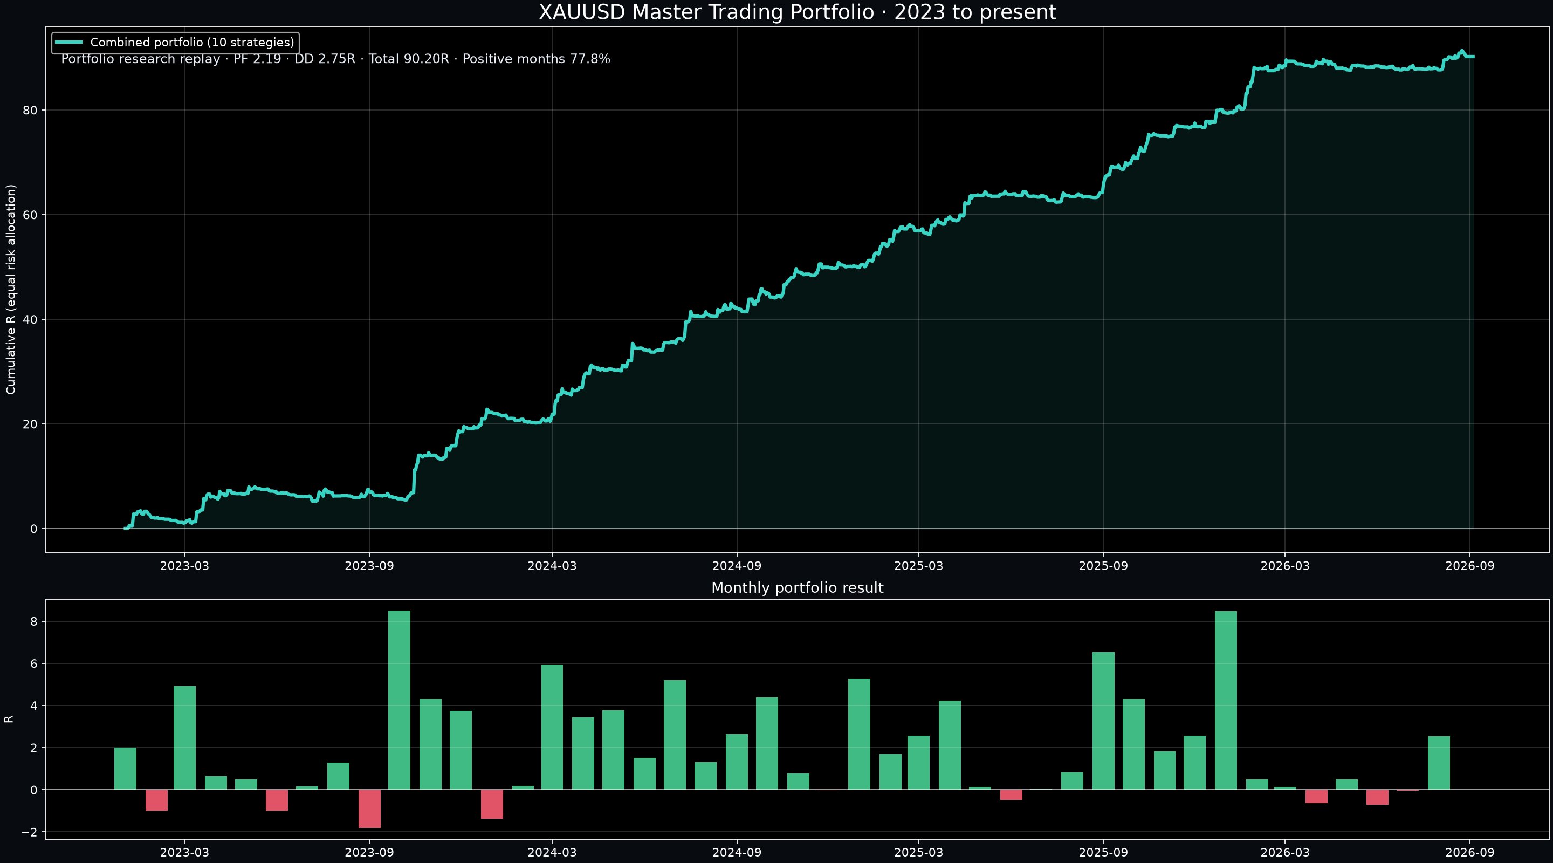Click the monthly chart y-axis tick '−2'
1553x863 pixels.
pos(29,832)
